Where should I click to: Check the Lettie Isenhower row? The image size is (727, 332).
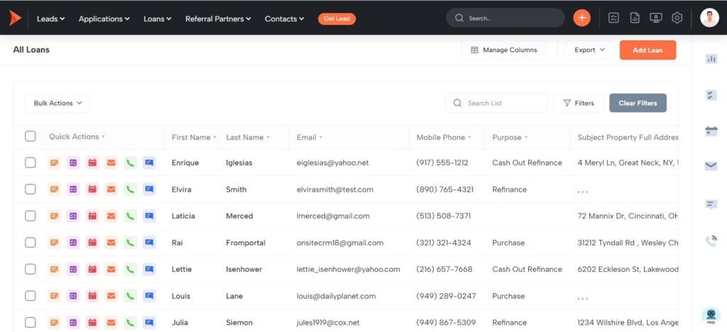(30, 269)
